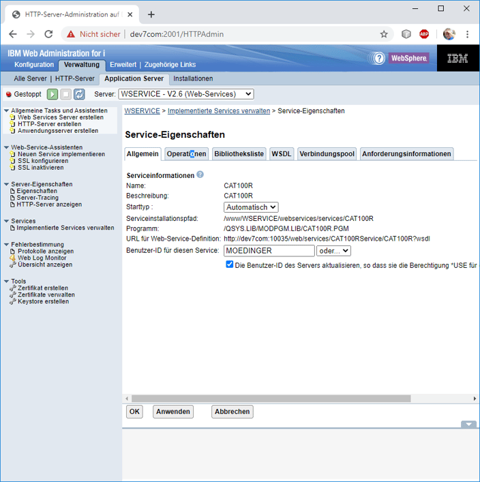Collapse Allgemeine Tasks und Assistenten section
The width and height of the screenshot is (480, 482).
6,110
